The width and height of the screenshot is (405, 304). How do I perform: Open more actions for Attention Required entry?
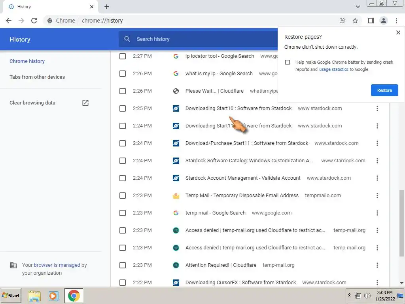click(377, 265)
